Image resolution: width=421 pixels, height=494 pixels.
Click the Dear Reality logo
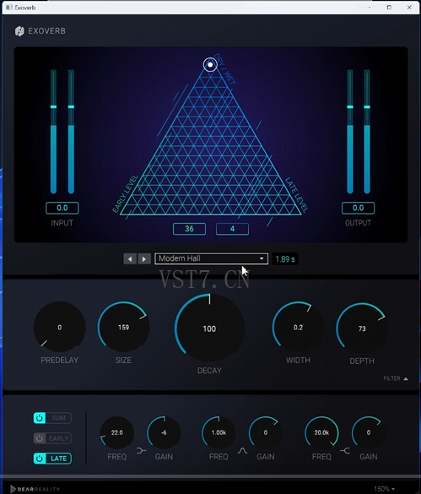click(35, 489)
